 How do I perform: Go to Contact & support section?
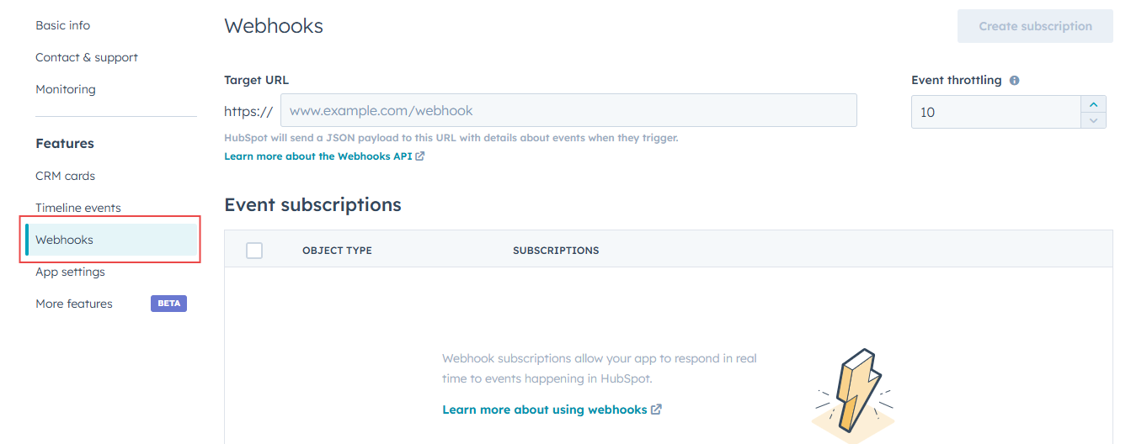pos(87,57)
